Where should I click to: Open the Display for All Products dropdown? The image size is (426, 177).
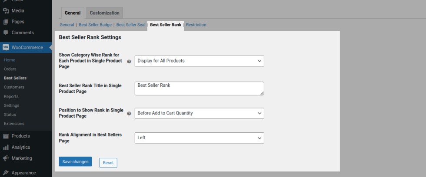[199, 61]
